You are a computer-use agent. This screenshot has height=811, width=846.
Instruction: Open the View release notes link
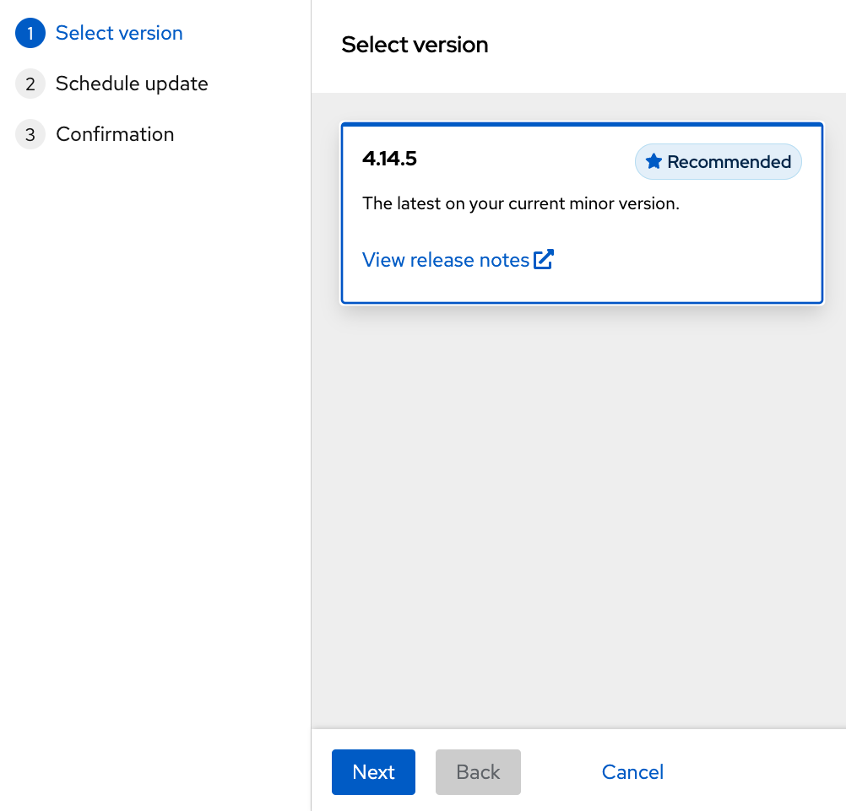(x=458, y=259)
